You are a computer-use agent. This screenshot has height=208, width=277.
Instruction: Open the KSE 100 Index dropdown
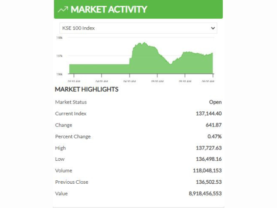click(138, 28)
